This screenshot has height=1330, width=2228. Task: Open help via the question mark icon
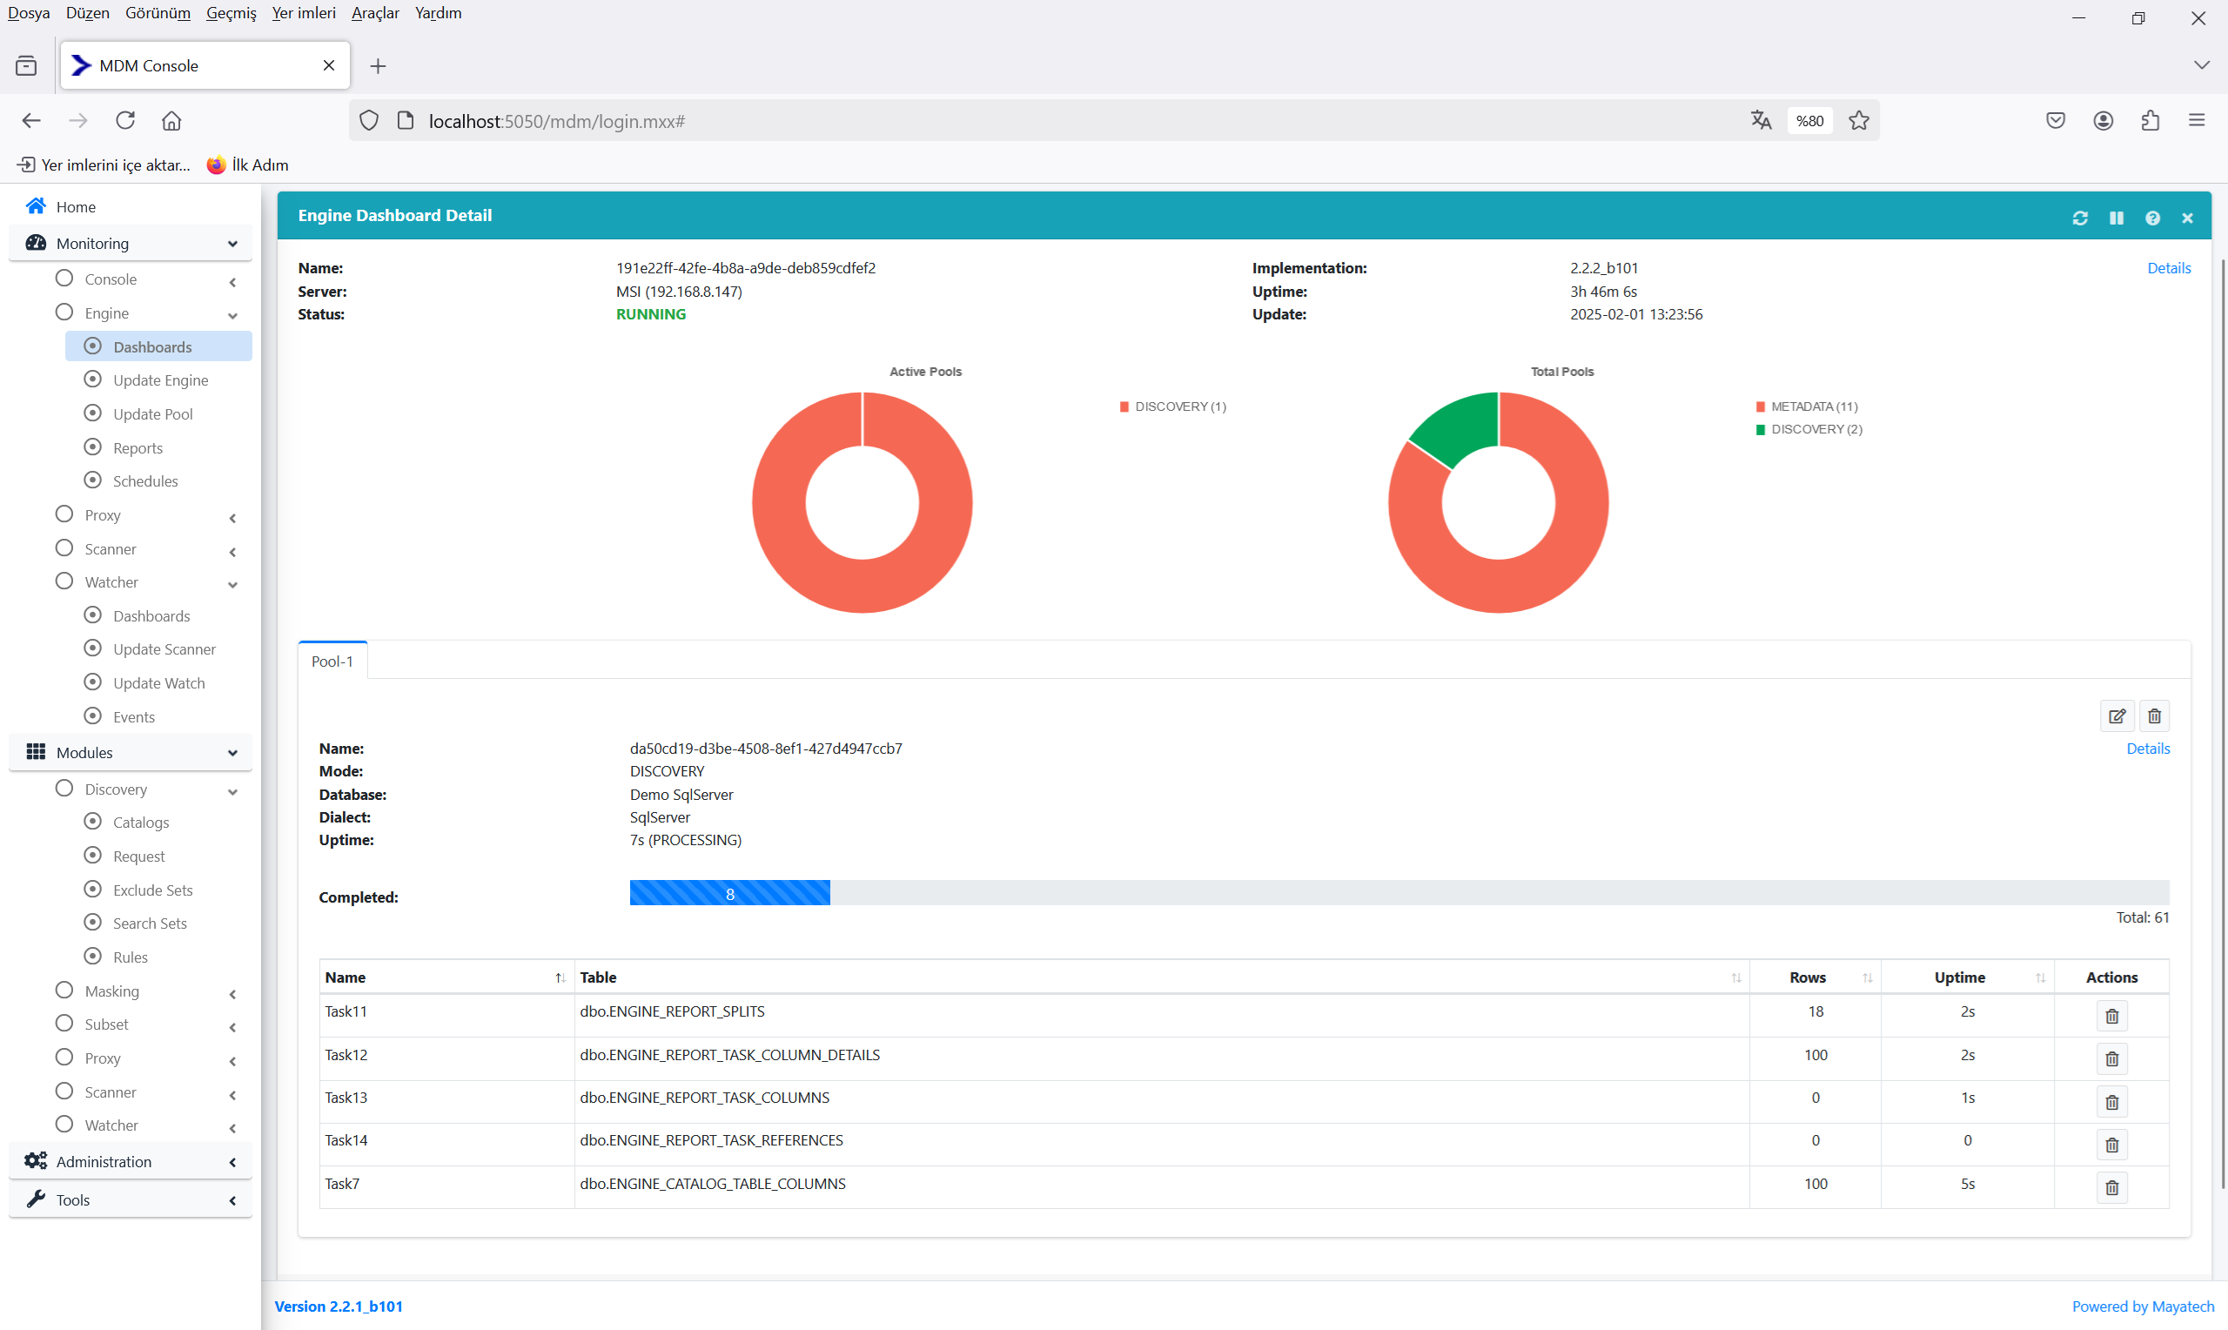[x=2152, y=218]
